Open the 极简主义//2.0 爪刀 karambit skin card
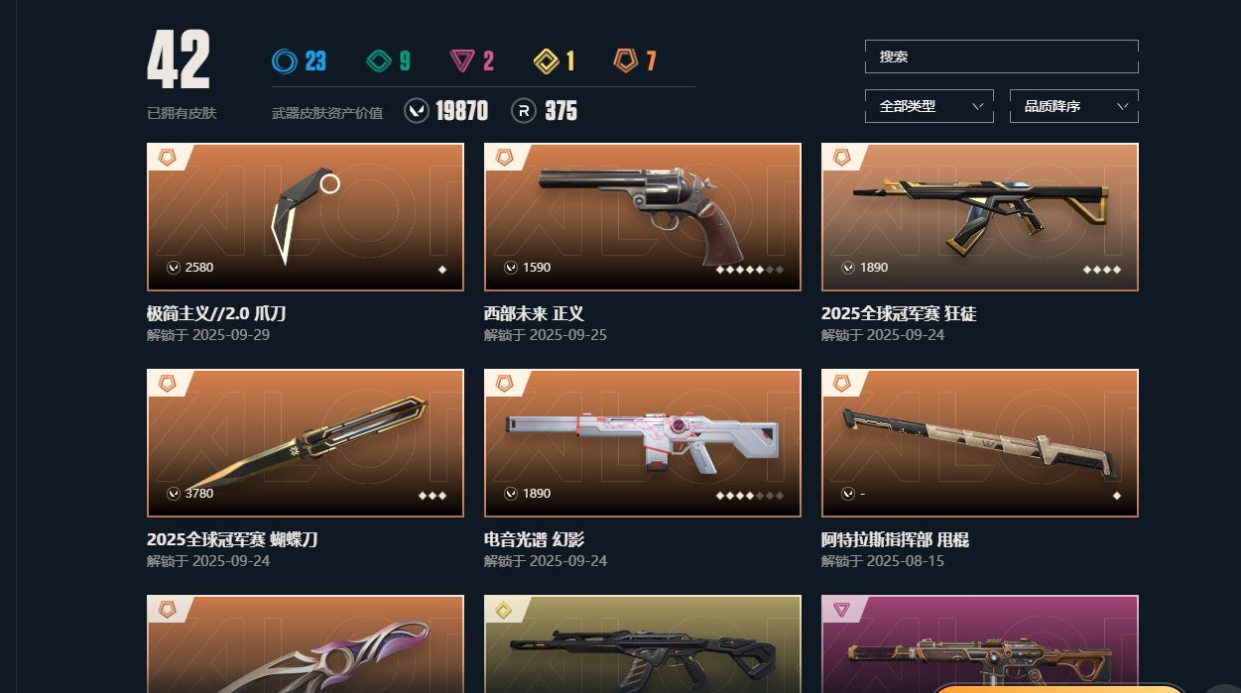Screen dimensions: 1241x693 (x=306, y=217)
